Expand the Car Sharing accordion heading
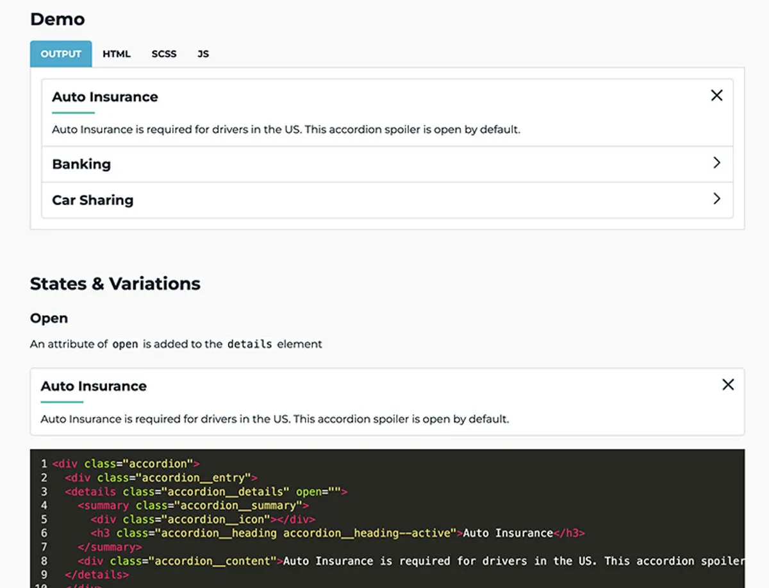Viewport: 769px width, 588px height. tap(93, 200)
